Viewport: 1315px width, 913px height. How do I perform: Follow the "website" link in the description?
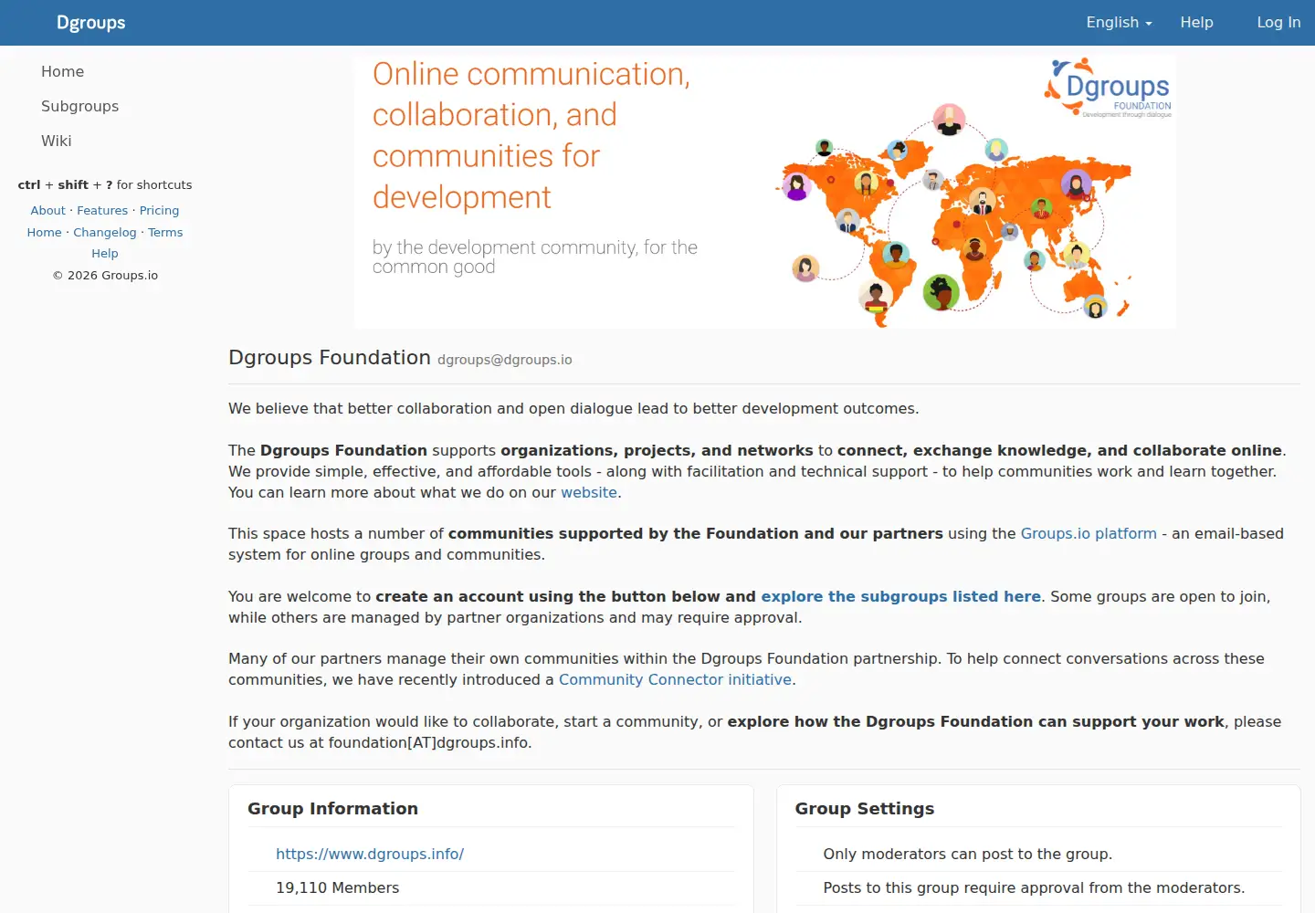[x=589, y=492]
